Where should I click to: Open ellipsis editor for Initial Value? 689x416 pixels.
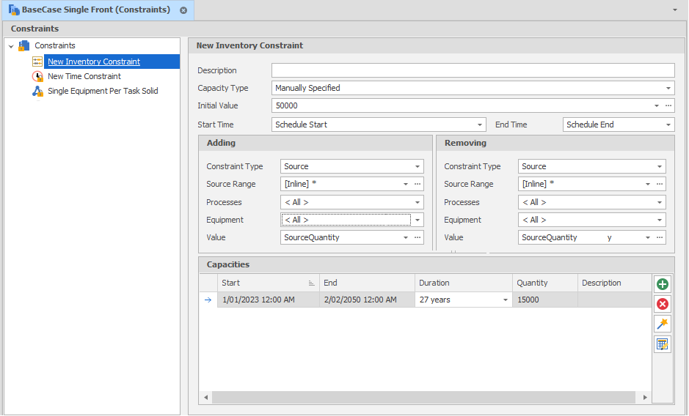(668, 106)
